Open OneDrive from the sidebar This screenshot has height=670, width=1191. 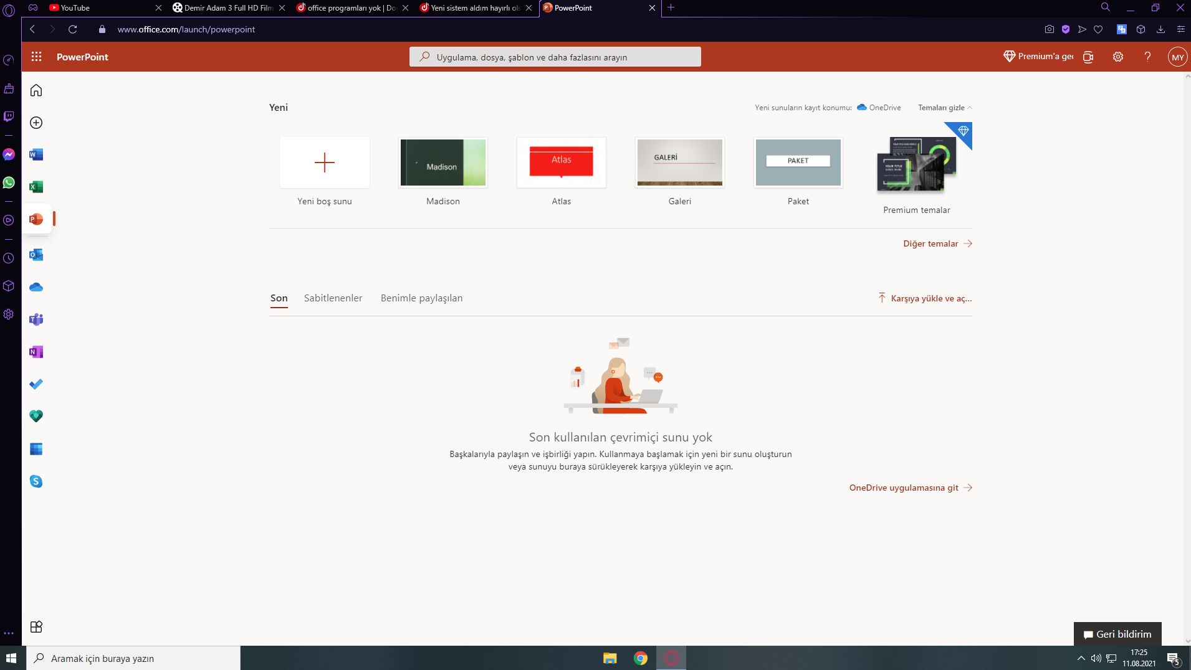pos(36,287)
